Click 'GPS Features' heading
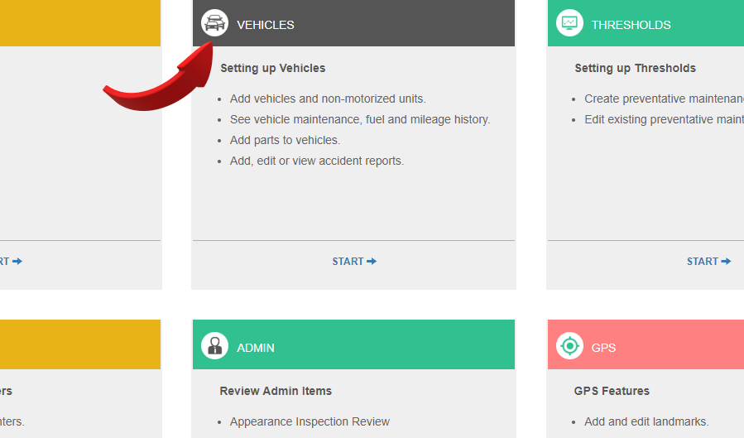The height and width of the screenshot is (438, 744). 612,391
